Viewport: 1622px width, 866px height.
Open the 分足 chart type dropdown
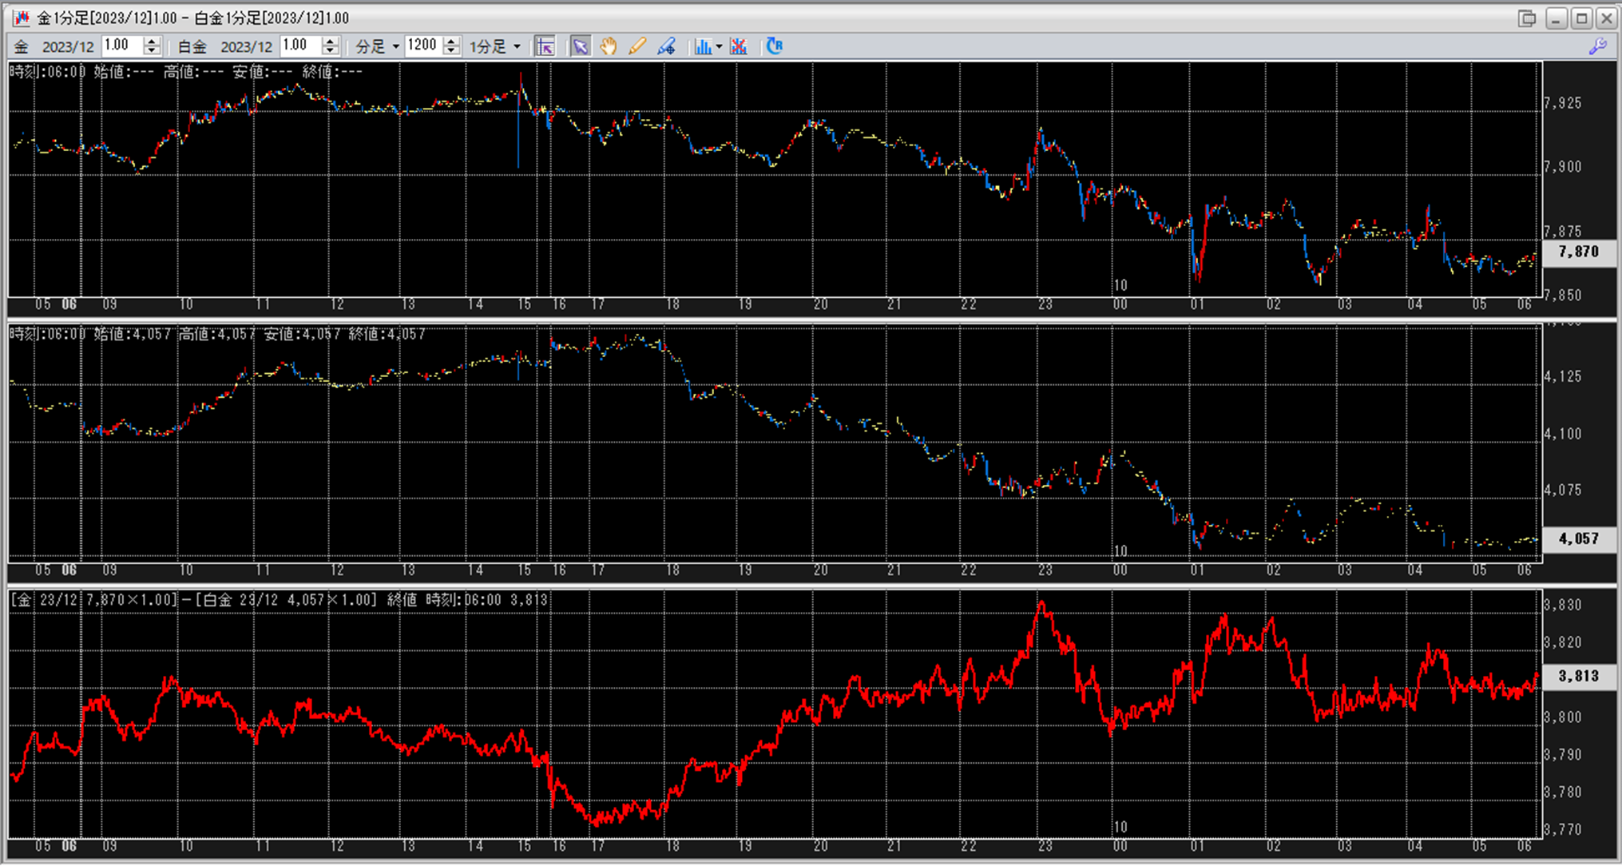tap(395, 46)
